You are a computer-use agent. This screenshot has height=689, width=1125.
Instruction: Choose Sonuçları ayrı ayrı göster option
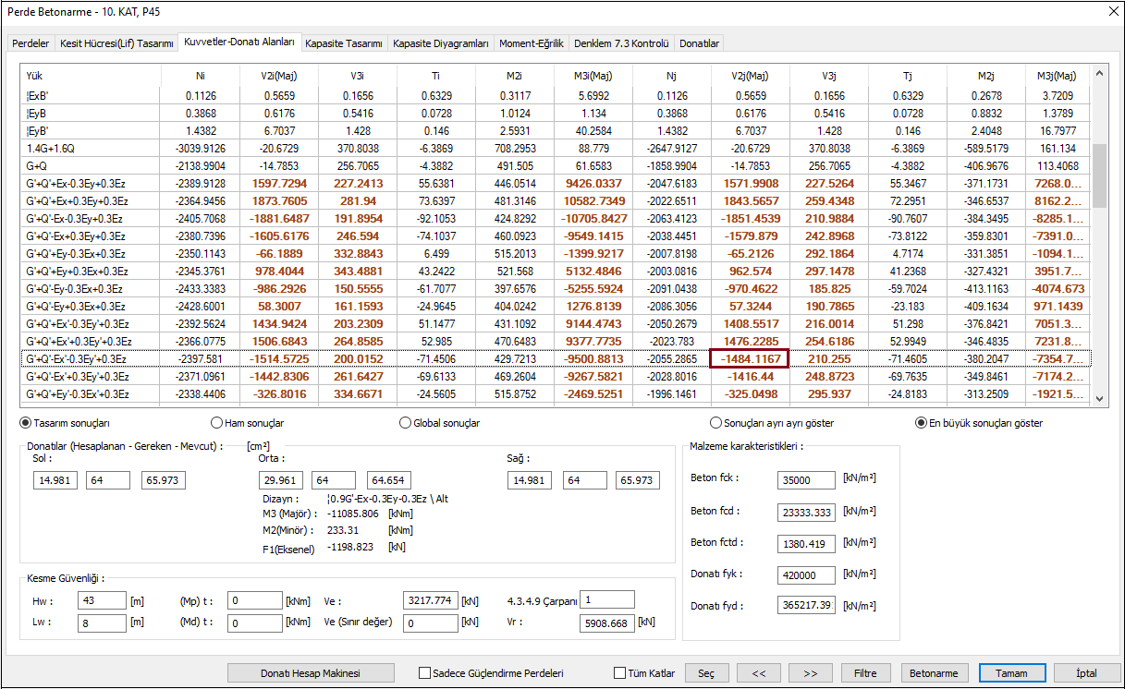[x=715, y=423]
